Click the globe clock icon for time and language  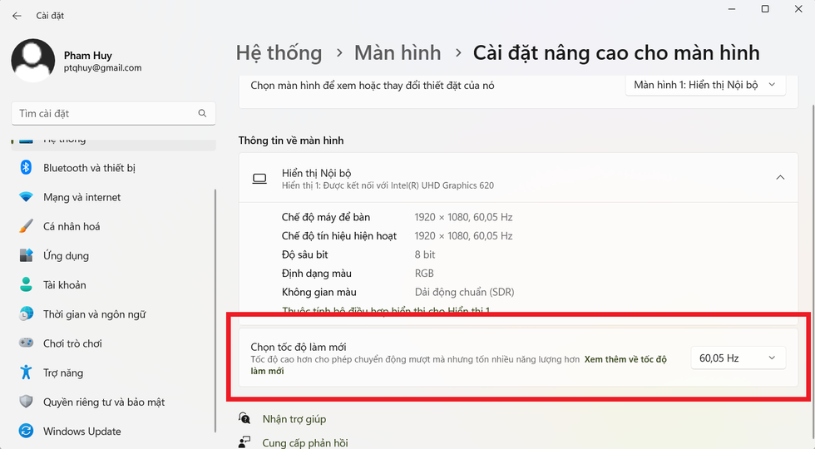point(26,314)
